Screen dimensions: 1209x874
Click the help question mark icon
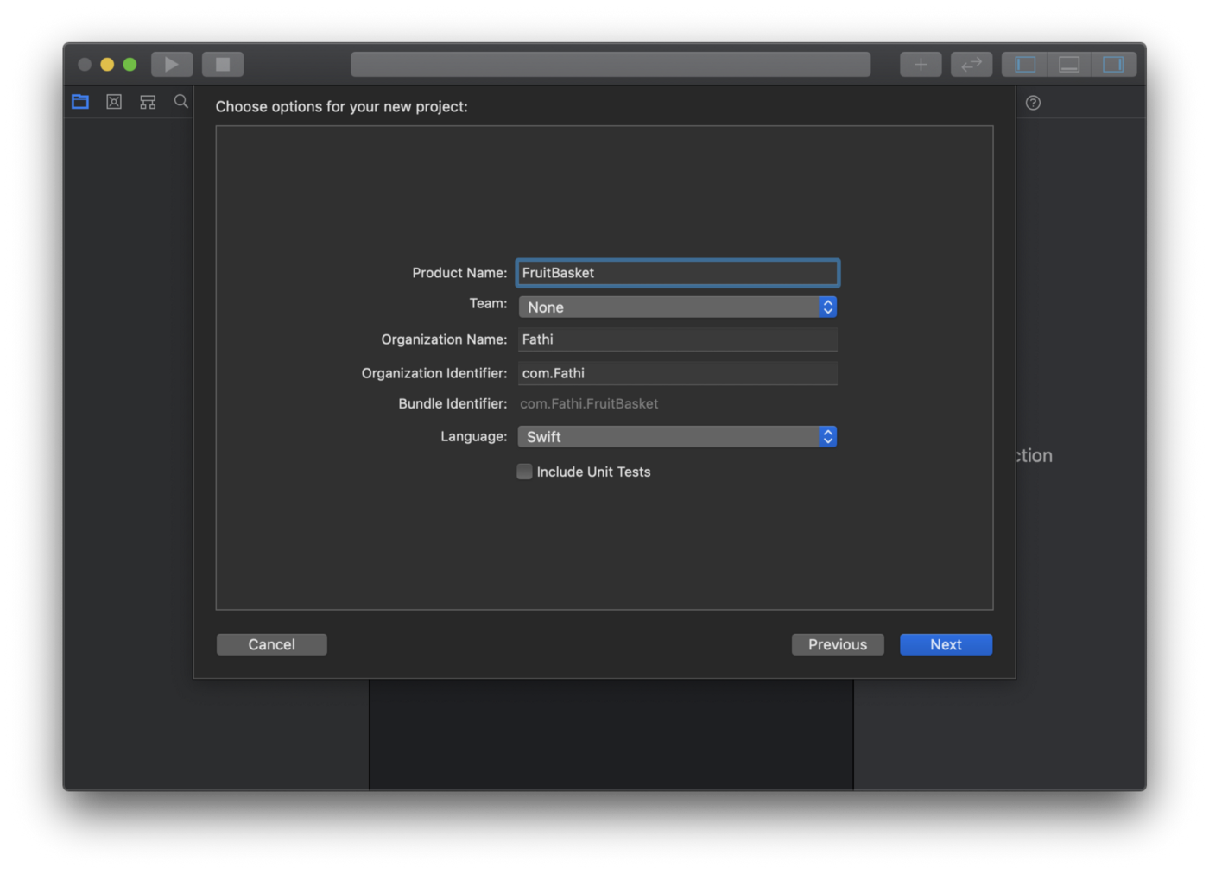click(x=1033, y=103)
